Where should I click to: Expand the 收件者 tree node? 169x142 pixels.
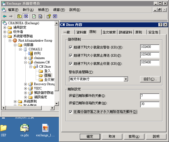point(5,32)
